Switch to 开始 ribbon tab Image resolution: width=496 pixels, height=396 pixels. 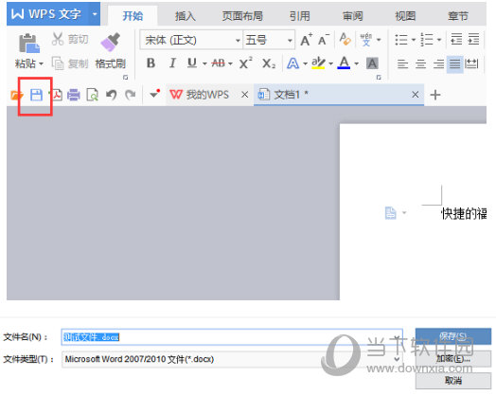pos(133,15)
